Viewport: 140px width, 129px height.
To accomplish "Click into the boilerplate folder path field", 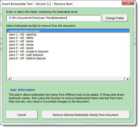I will click(53, 18).
